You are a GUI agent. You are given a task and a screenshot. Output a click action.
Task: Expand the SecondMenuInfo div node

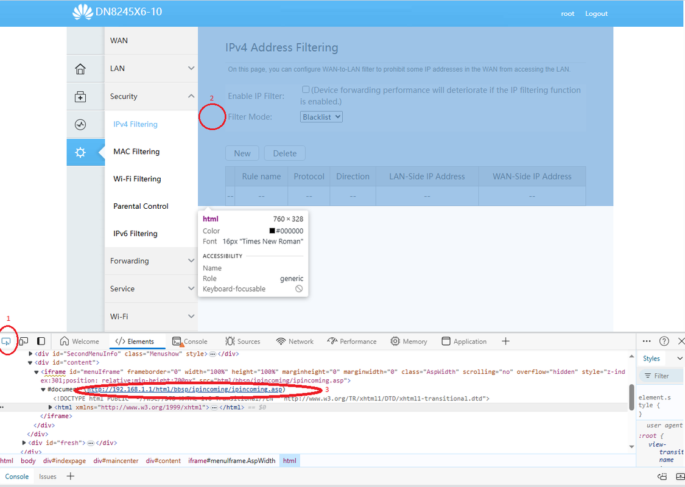(x=30, y=354)
